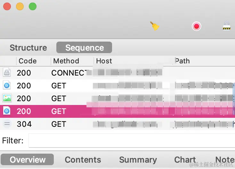The height and width of the screenshot is (169, 235).
Task: Toggle the SSL proxying padlock icon
Action: click(x=227, y=26)
